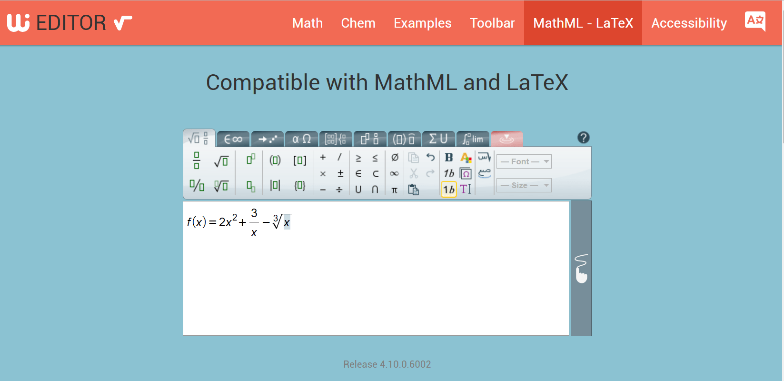Open the Chem menu
This screenshot has height=381, width=784.
click(x=358, y=23)
